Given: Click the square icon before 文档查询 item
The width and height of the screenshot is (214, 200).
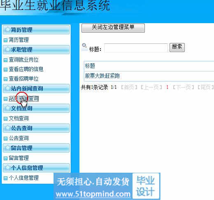Looking at the screenshot, I should (x=5, y=119).
